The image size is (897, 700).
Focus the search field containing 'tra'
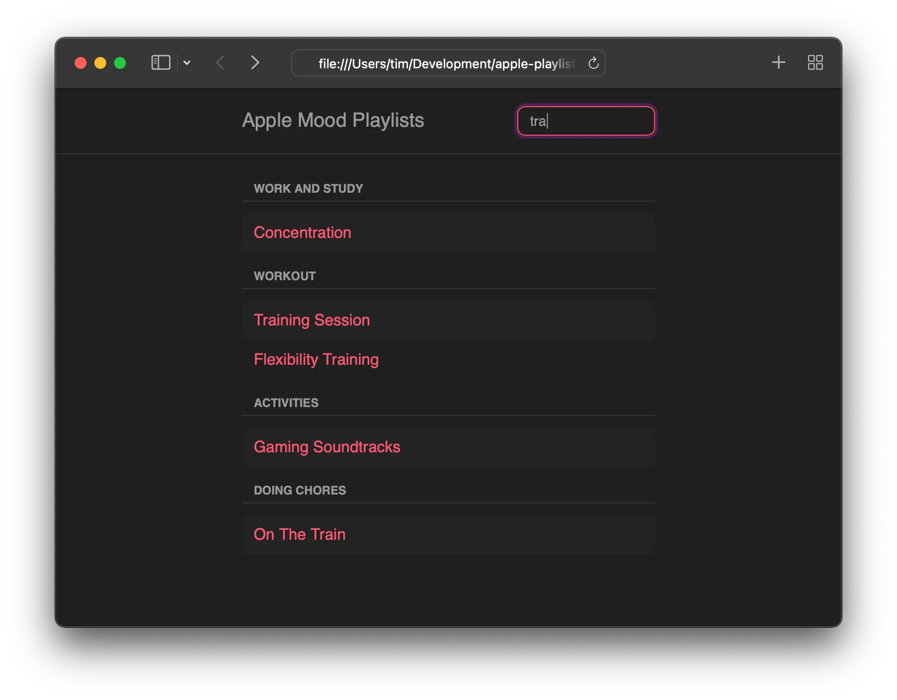(x=586, y=121)
